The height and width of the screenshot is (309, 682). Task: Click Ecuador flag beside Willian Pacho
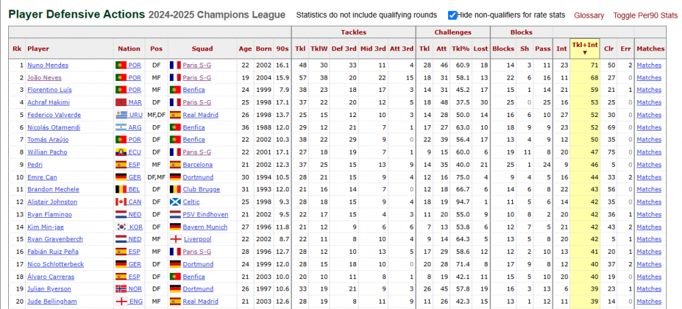[x=121, y=152]
